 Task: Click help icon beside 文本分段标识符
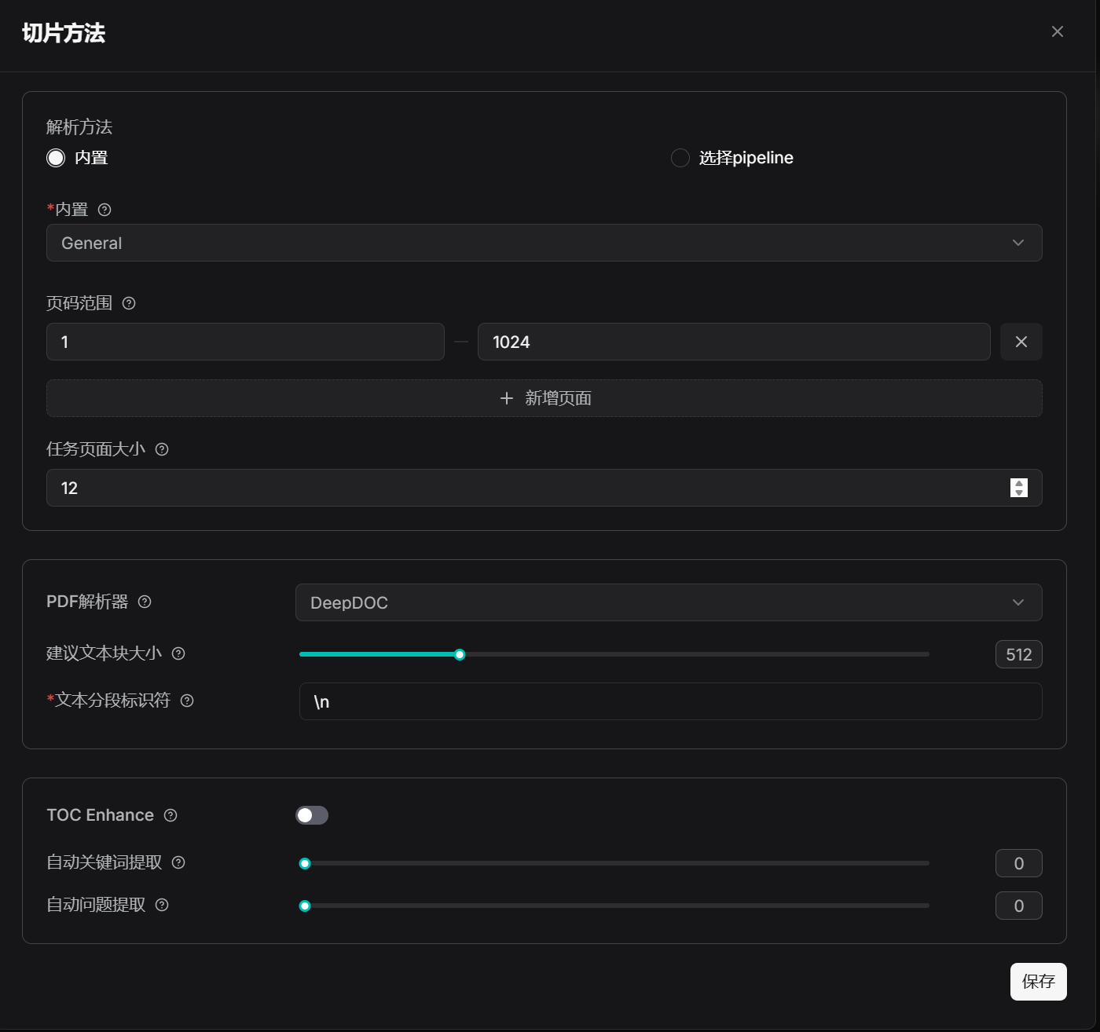pyautogui.click(x=187, y=701)
